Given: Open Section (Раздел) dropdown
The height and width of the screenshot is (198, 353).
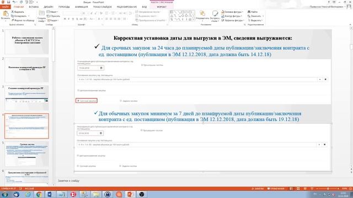Looking at the screenshot, I should click(x=53, y=20).
